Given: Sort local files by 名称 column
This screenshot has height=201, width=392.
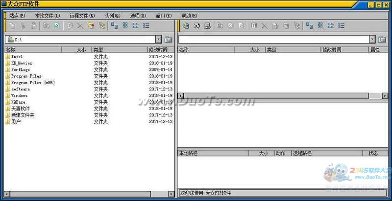Looking at the screenshot, I should point(33,49).
